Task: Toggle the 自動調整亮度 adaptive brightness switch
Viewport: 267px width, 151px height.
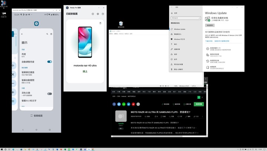Action: click(50, 62)
